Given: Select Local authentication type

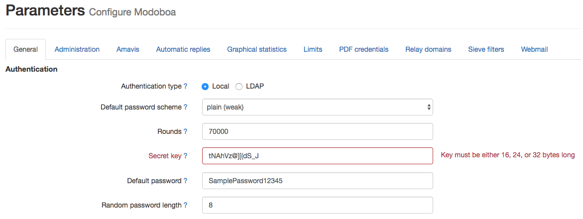Looking at the screenshot, I should pyautogui.click(x=205, y=87).
